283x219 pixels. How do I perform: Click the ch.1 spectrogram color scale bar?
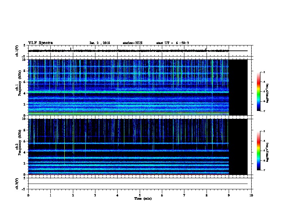click(259, 92)
